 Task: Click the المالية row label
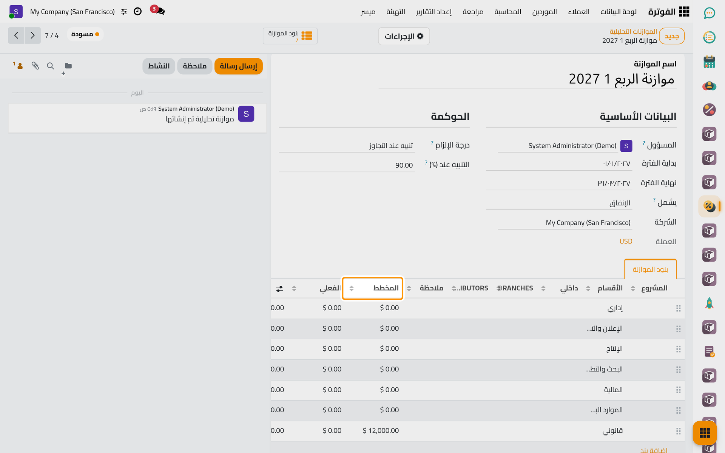(613, 390)
